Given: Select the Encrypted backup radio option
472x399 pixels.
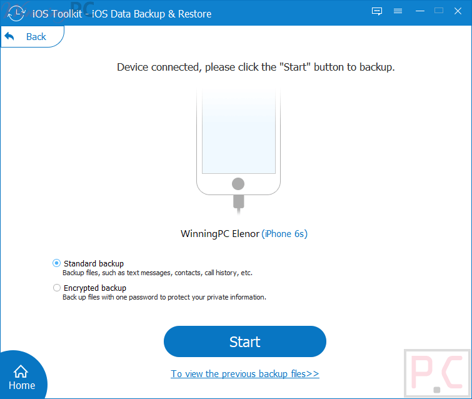Looking at the screenshot, I should click(x=57, y=288).
